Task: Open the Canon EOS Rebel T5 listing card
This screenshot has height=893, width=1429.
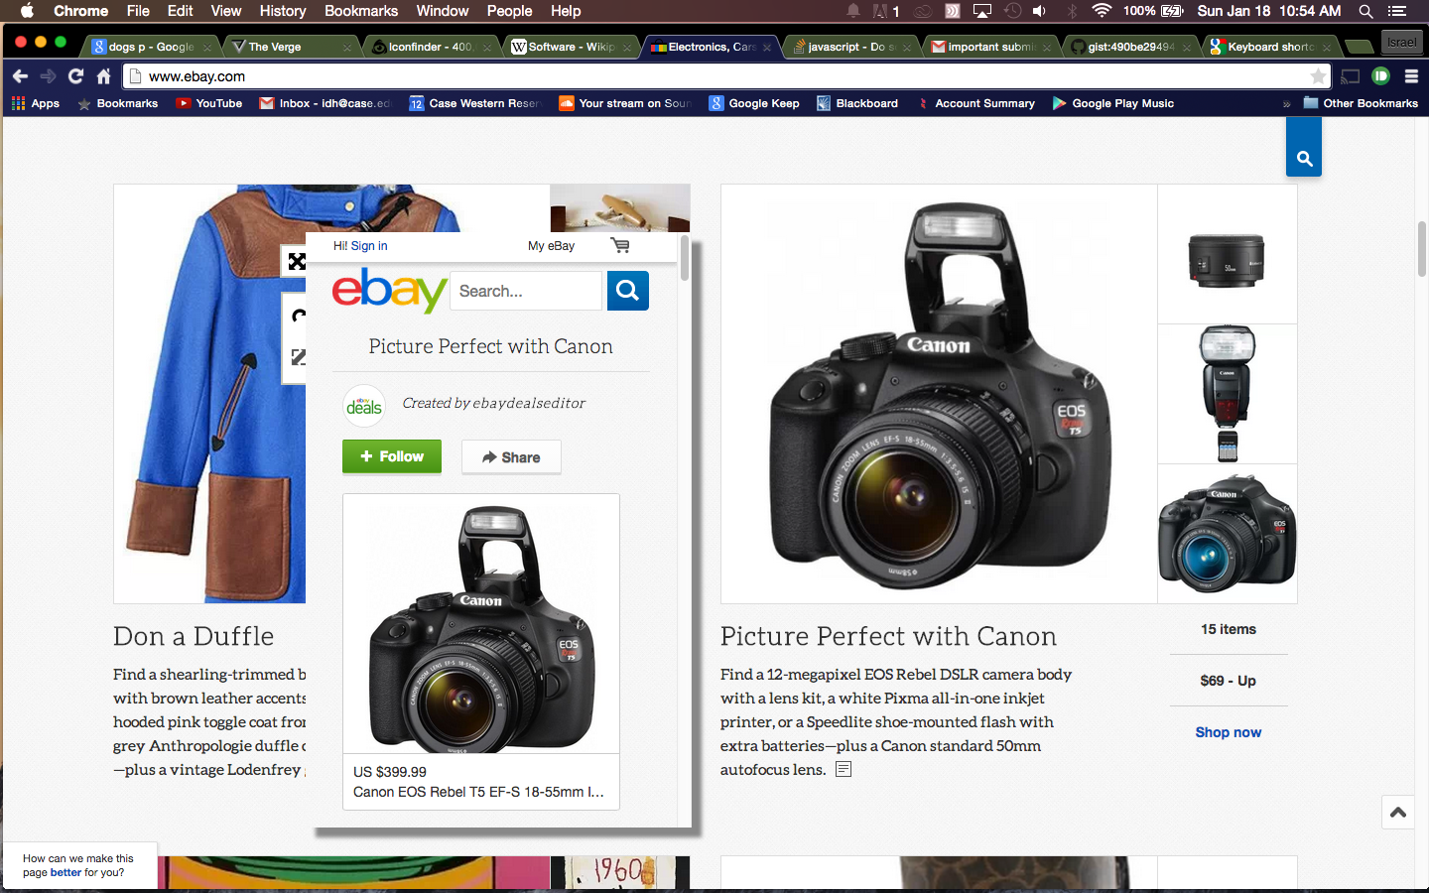Action: 481,652
